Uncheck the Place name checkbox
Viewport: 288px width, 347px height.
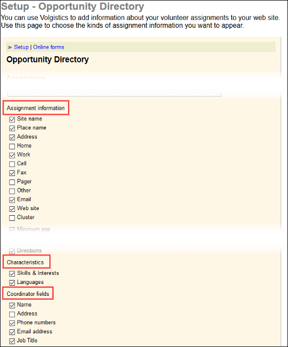tap(12, 128)
